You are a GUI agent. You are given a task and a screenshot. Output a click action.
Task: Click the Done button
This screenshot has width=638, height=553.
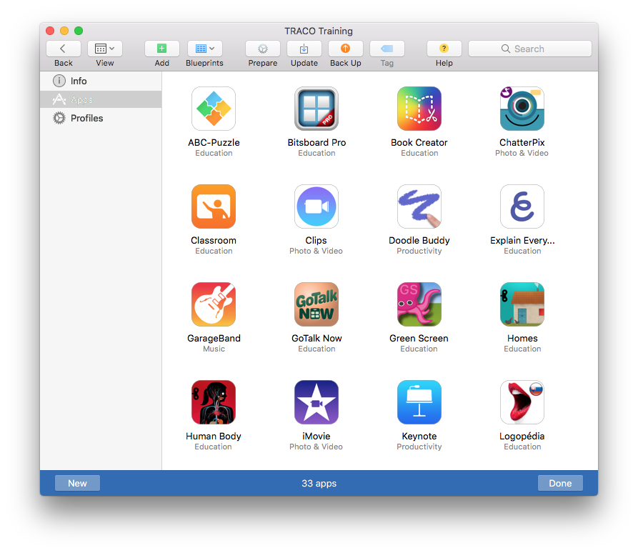pos(560,483)
